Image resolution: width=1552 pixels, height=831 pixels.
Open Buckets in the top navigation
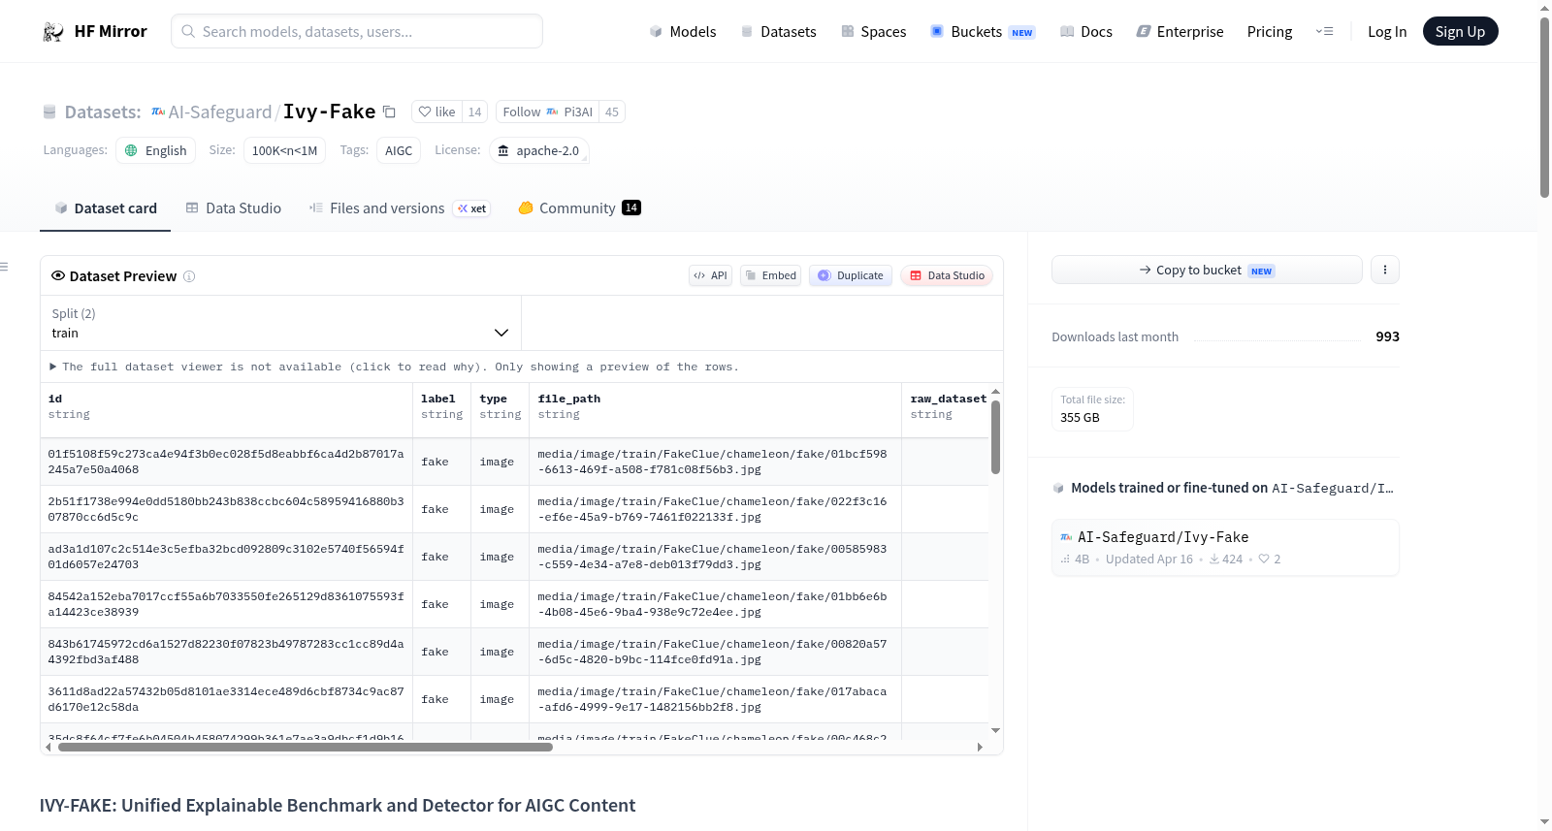pyautogui.click(x=983, y=31)
